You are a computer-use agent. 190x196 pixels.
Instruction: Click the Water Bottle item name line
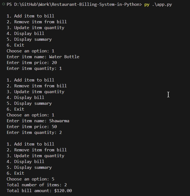click(43, 57)
